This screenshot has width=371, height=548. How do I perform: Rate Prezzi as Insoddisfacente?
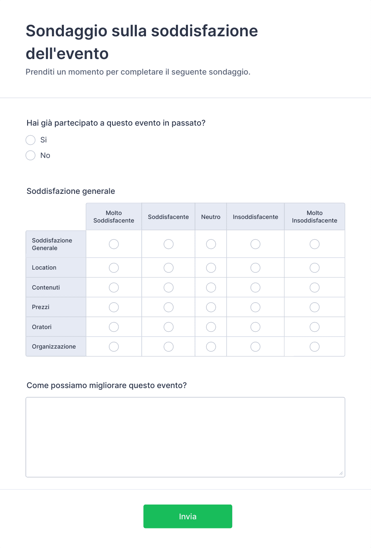[255, 307]
